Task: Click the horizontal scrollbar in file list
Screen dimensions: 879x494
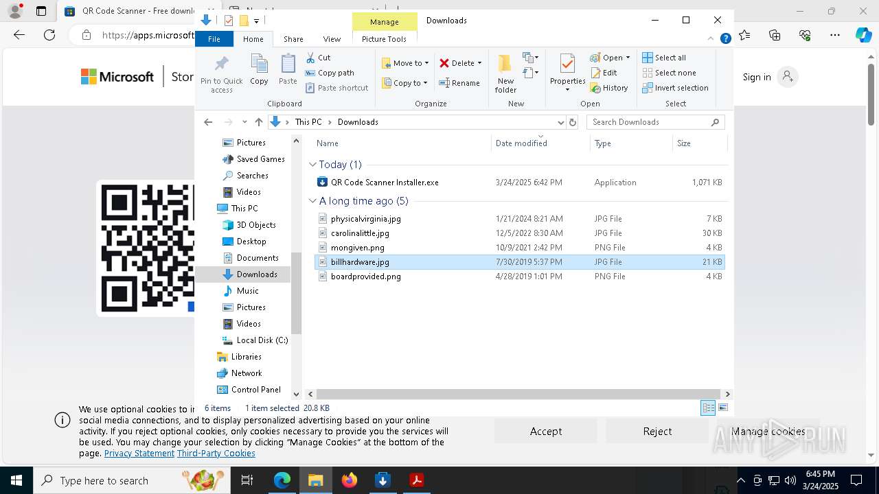Action: pos(517,394)
